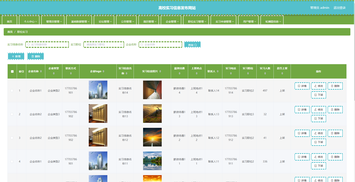
Task: Click 删除 for row with 实习信息名称12
Action: (x=335, y=133)
